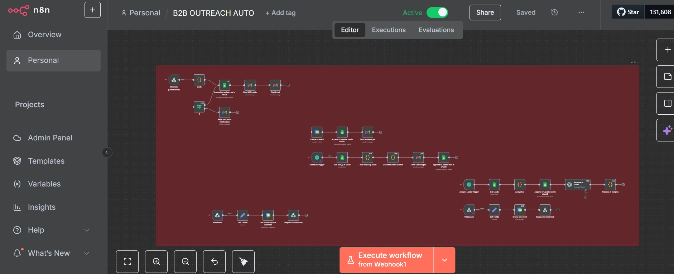Screen dimensions: 674x274
Task: Open Variables page
Action: 53,184
